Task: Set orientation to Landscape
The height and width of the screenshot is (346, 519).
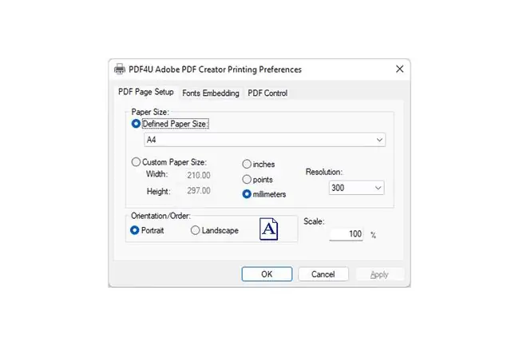Action: 195,230
